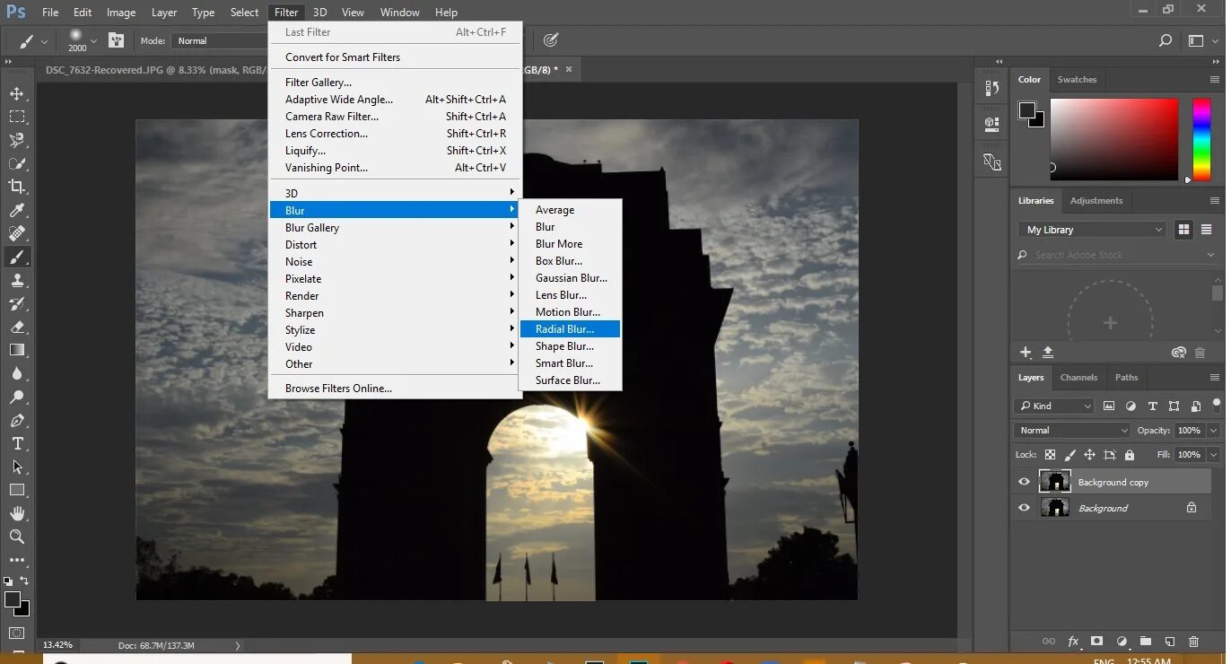Choose Camera Raw Filter menu entry

[395, 117]
